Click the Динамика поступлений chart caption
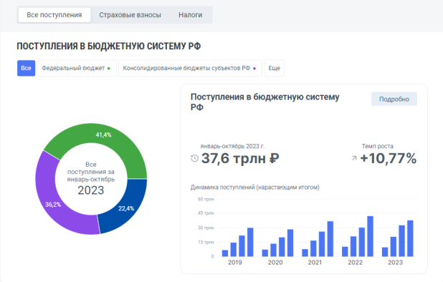Viewport: 443px width, 282px height. (x=255, y=188)
